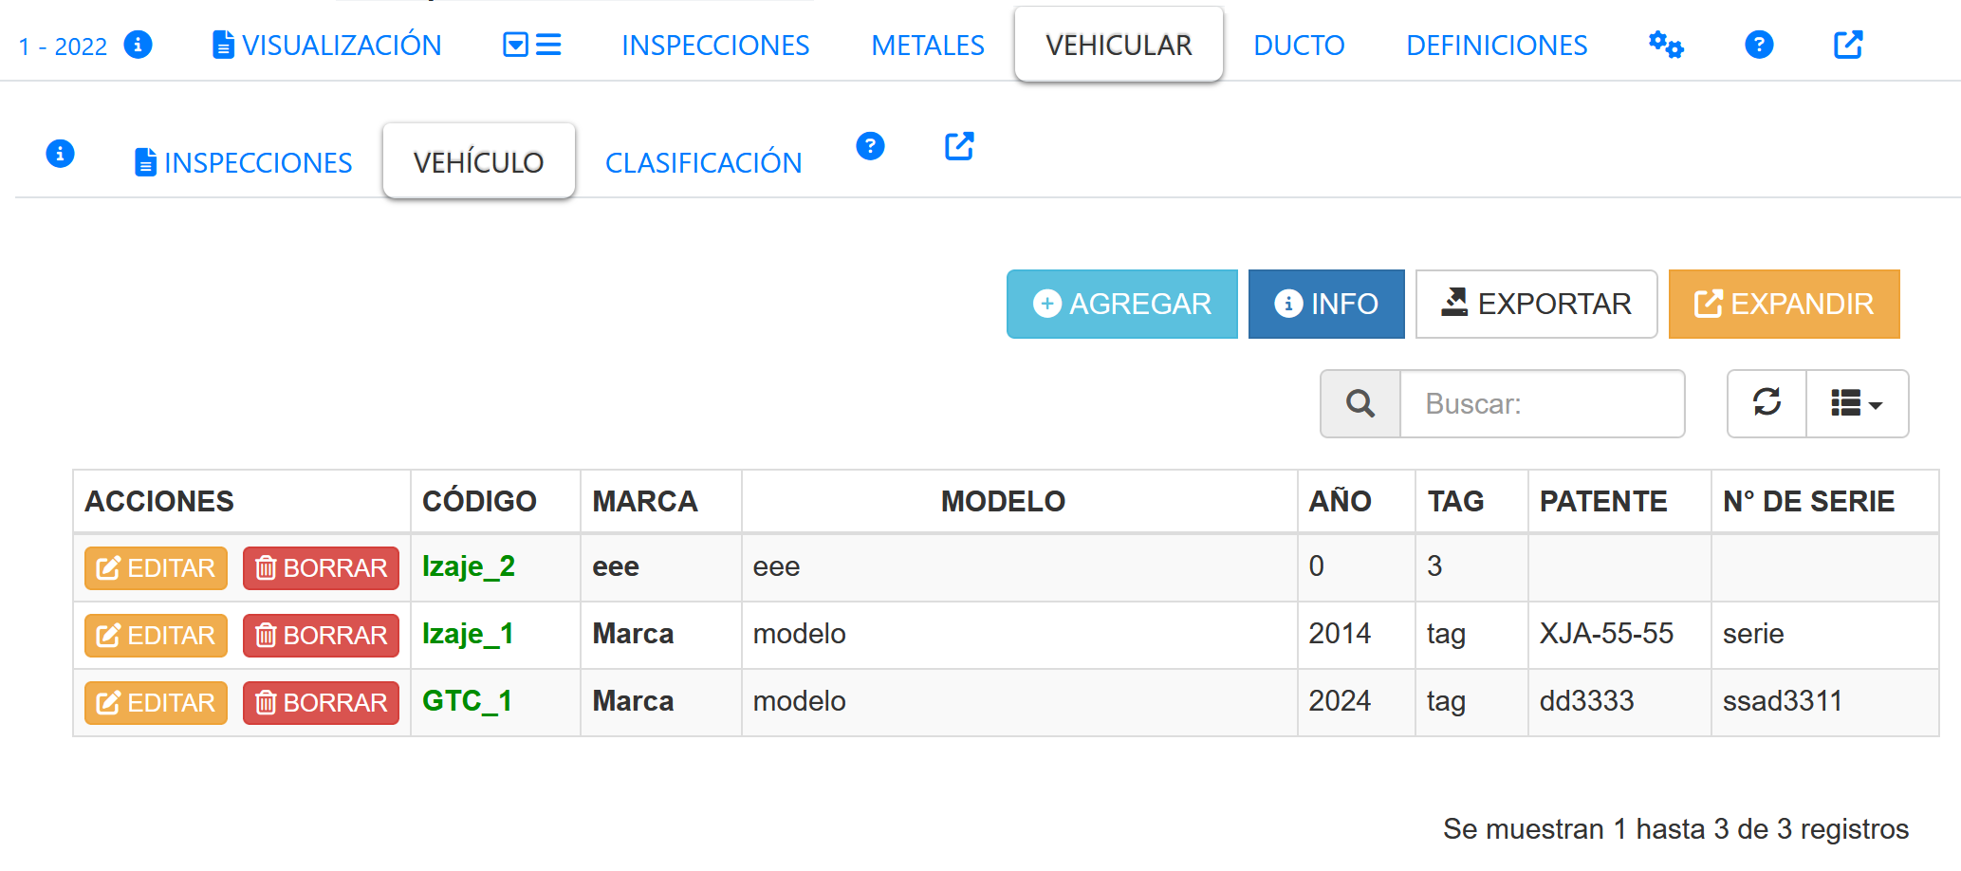The image size is (1961, 871).
Task: Click the search magnifier icon
Action: (x=1360, y=404)
